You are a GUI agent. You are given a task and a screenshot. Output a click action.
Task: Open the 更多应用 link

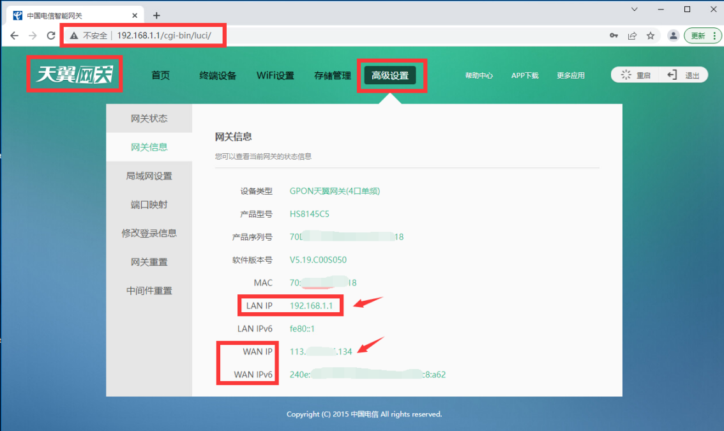[571, 75]
